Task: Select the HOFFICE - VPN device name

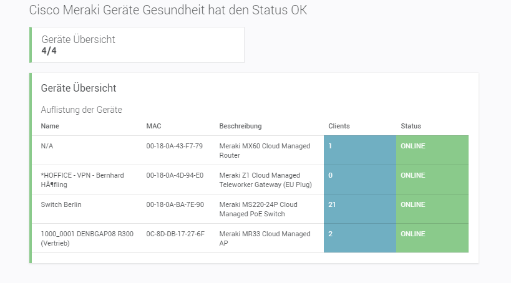Action: pyautogui.click(x=82, y=180)
